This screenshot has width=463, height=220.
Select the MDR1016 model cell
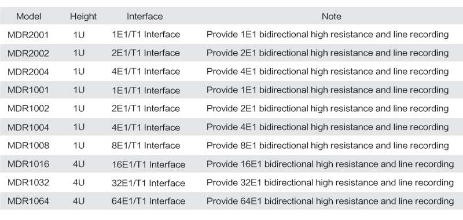pyautogui.click(x=28, y=164)
